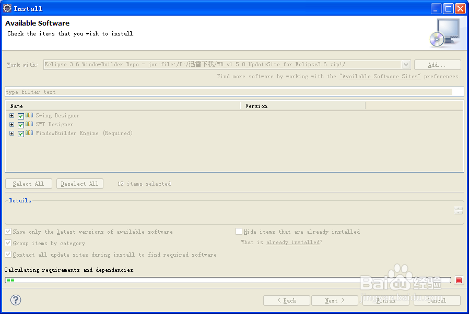This screenshot has width=469, height=314.
Task: Expand the SWT Designer tree node
Action: click(11, 124)
